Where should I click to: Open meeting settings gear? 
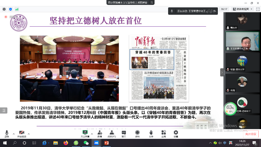pos(176,134)
